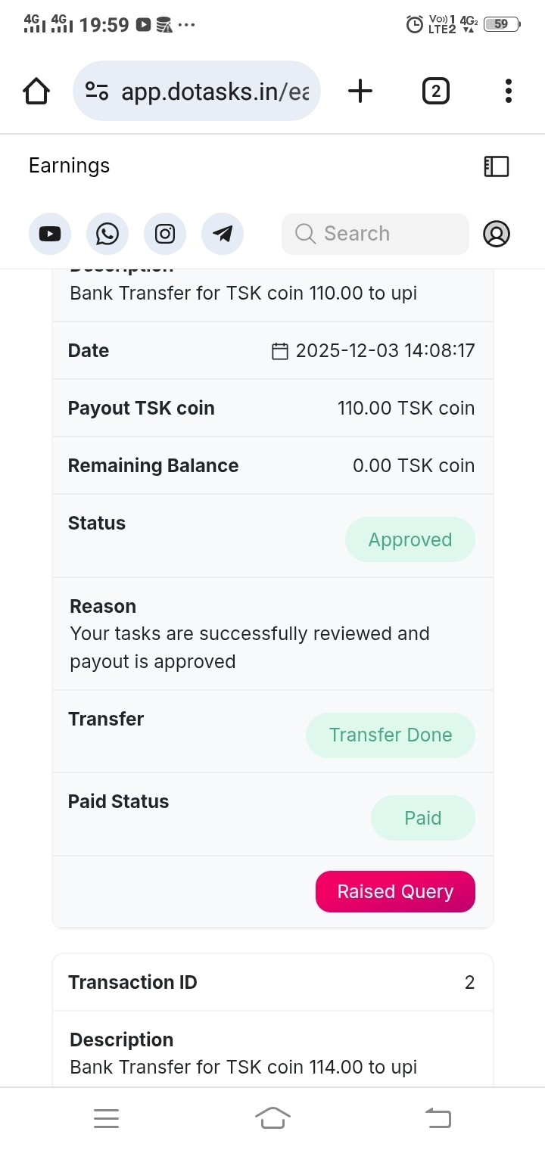This screenshot has width=545, height=1150.
Task: Open the Instagram icon link
Action: (165, 234)
